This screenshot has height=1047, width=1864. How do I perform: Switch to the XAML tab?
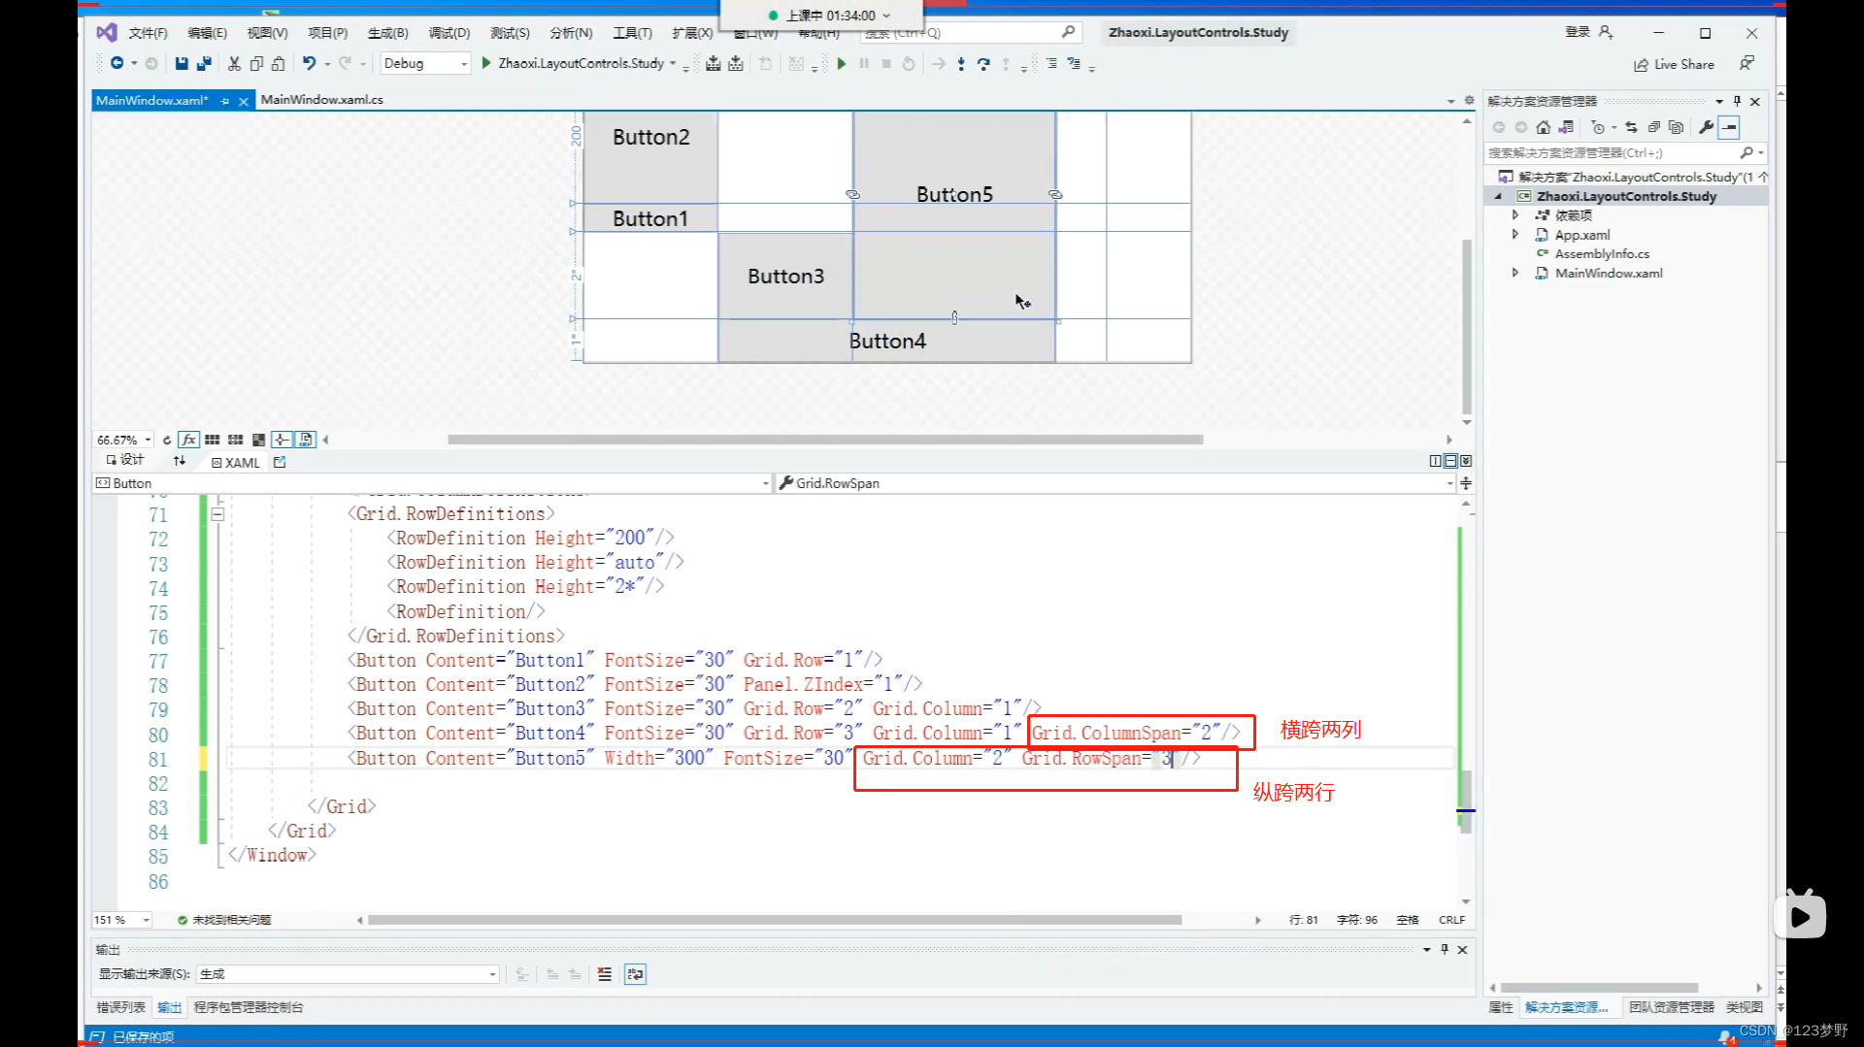click(x=236, y=463)
